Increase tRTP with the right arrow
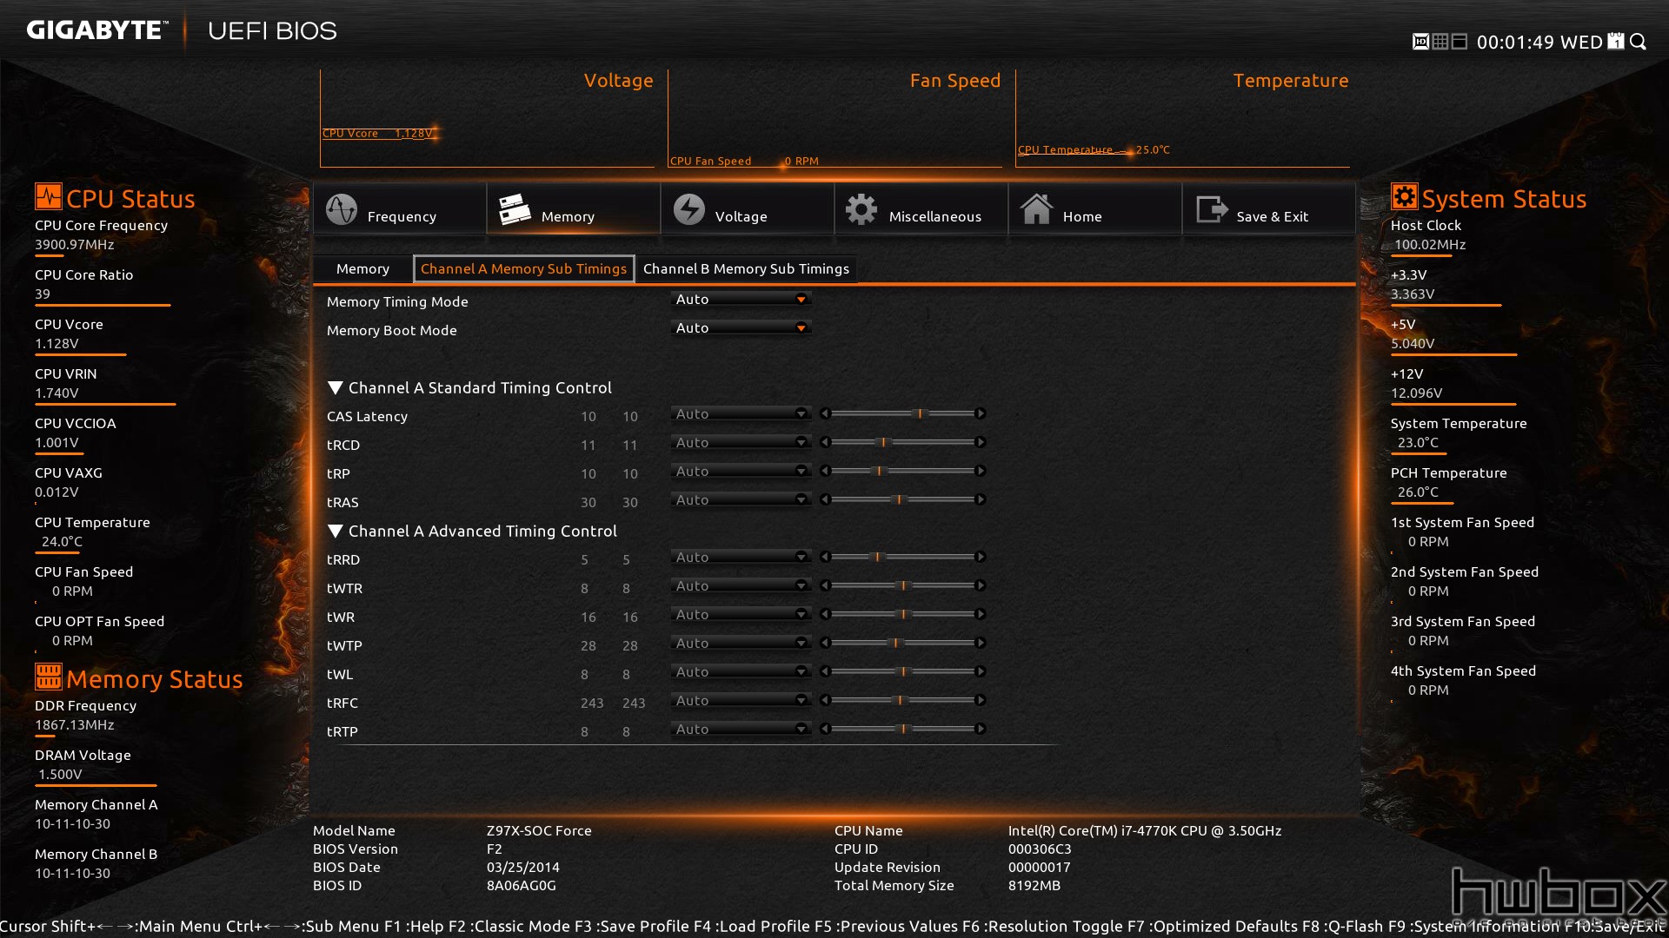 [980, 729]
